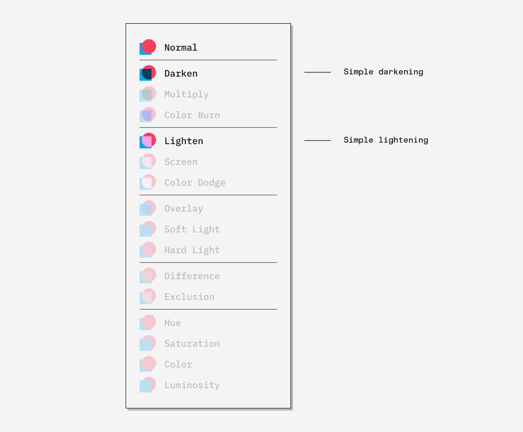Click the Normal blend mode icon

coord(147,47)
